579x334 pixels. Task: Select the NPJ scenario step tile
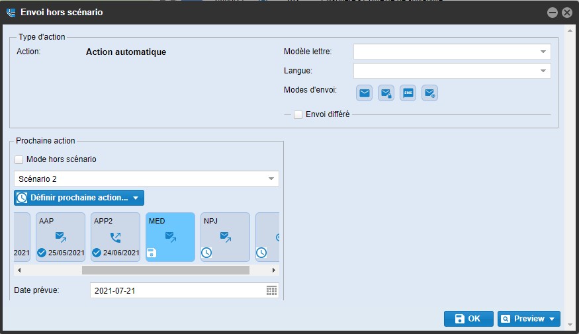(x=225, y=236)
